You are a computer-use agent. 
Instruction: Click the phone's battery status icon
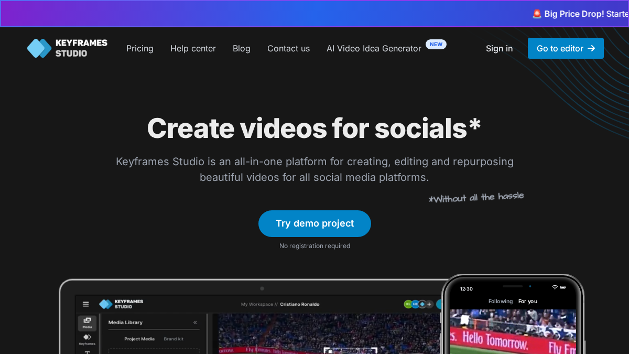click(x=563, y=287)
